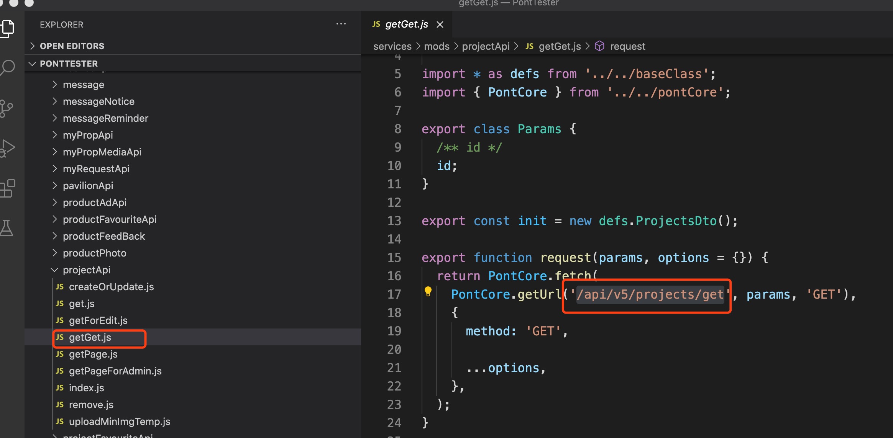Select the Explorer icon in Activity Bar
The height and width of the screenshot is (438, 893).
point(8,28)
